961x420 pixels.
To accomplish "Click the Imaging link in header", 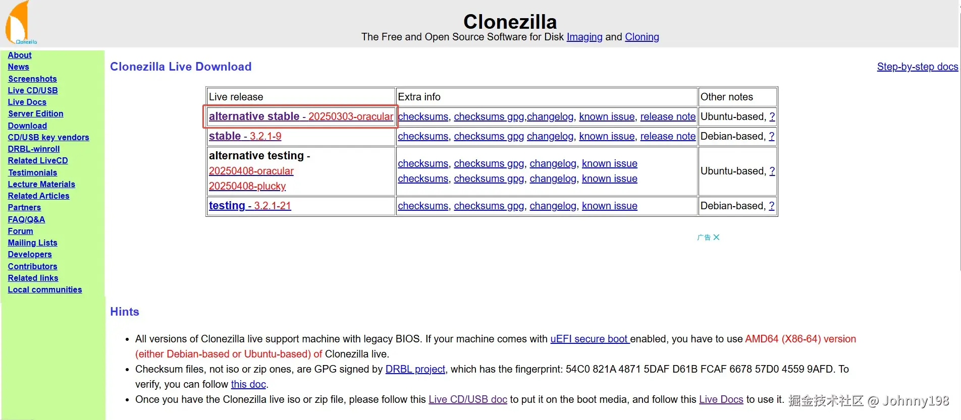I will click(584, 37).
